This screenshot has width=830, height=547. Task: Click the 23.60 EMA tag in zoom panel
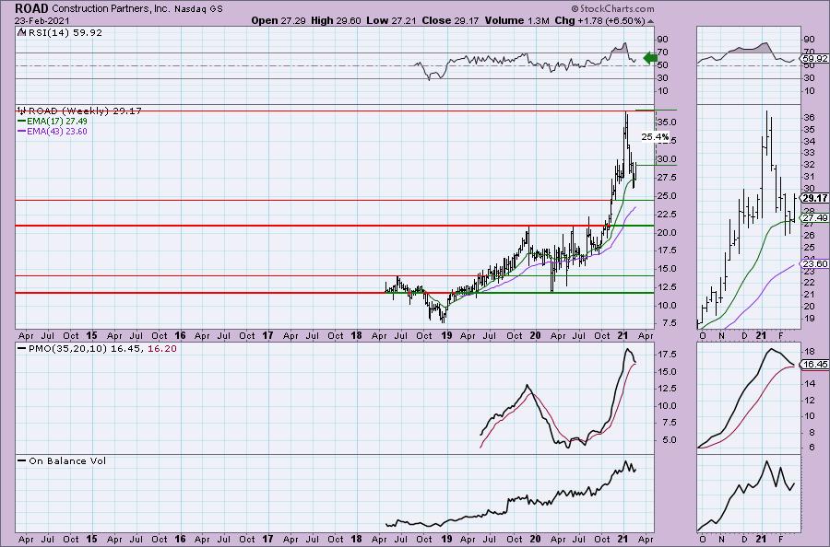point(814,263)
